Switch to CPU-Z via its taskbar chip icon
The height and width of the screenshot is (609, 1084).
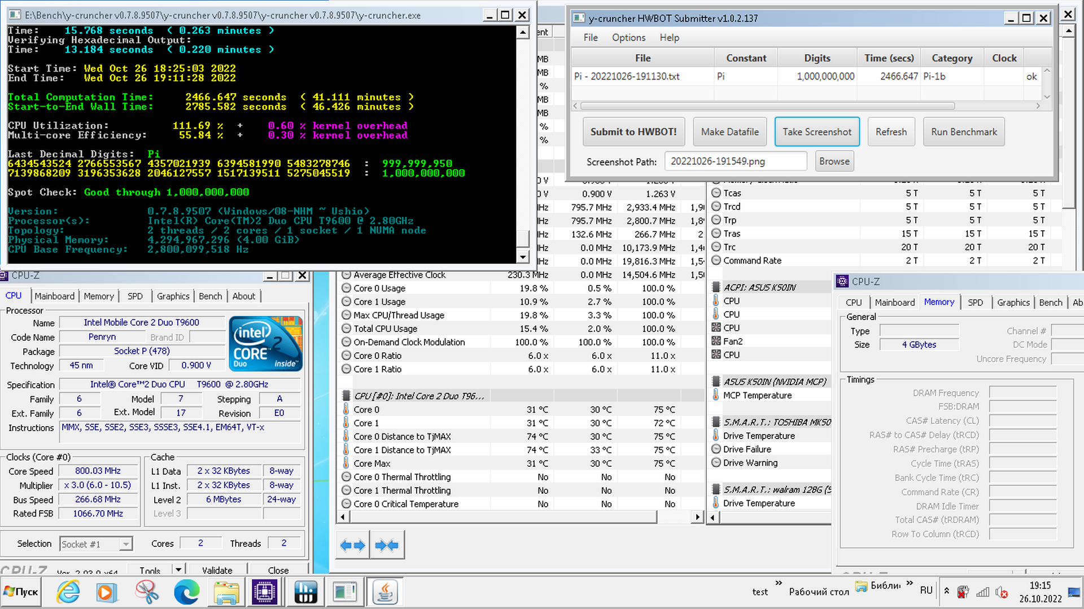click(x=265, y=592)
